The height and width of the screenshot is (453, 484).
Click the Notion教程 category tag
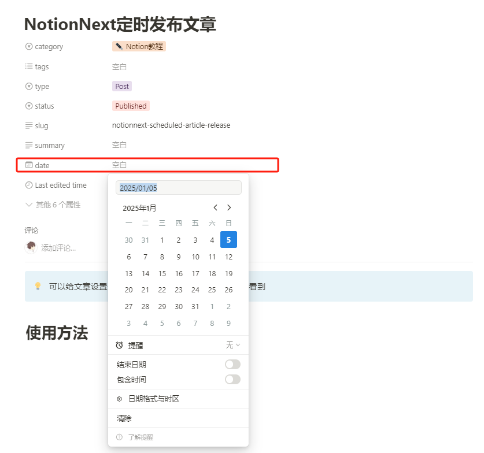(139, 46)
